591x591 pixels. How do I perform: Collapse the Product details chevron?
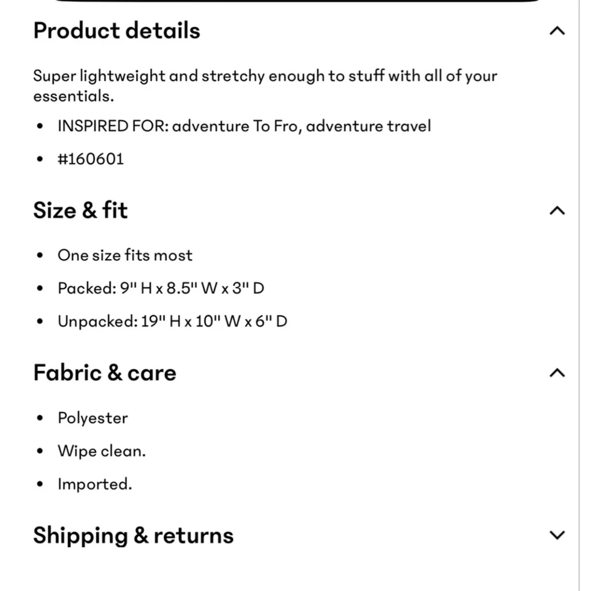pyautogui.click(x=557, y=31)
